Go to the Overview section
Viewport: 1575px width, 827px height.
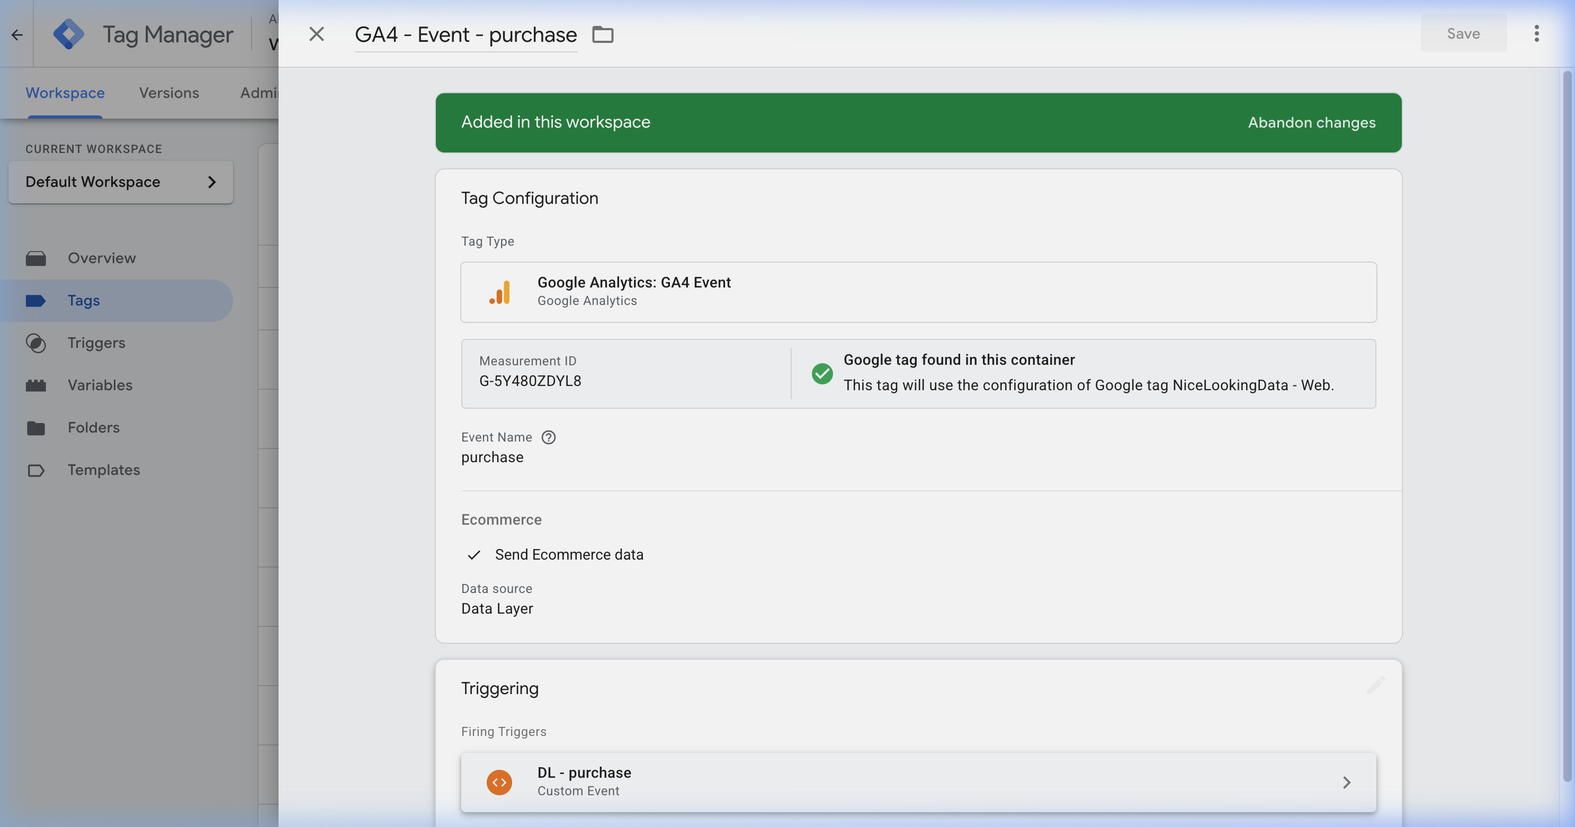tap(101, 257)
